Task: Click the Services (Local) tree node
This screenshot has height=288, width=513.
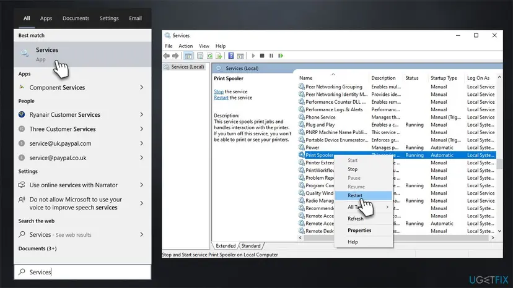Action: 184,67
